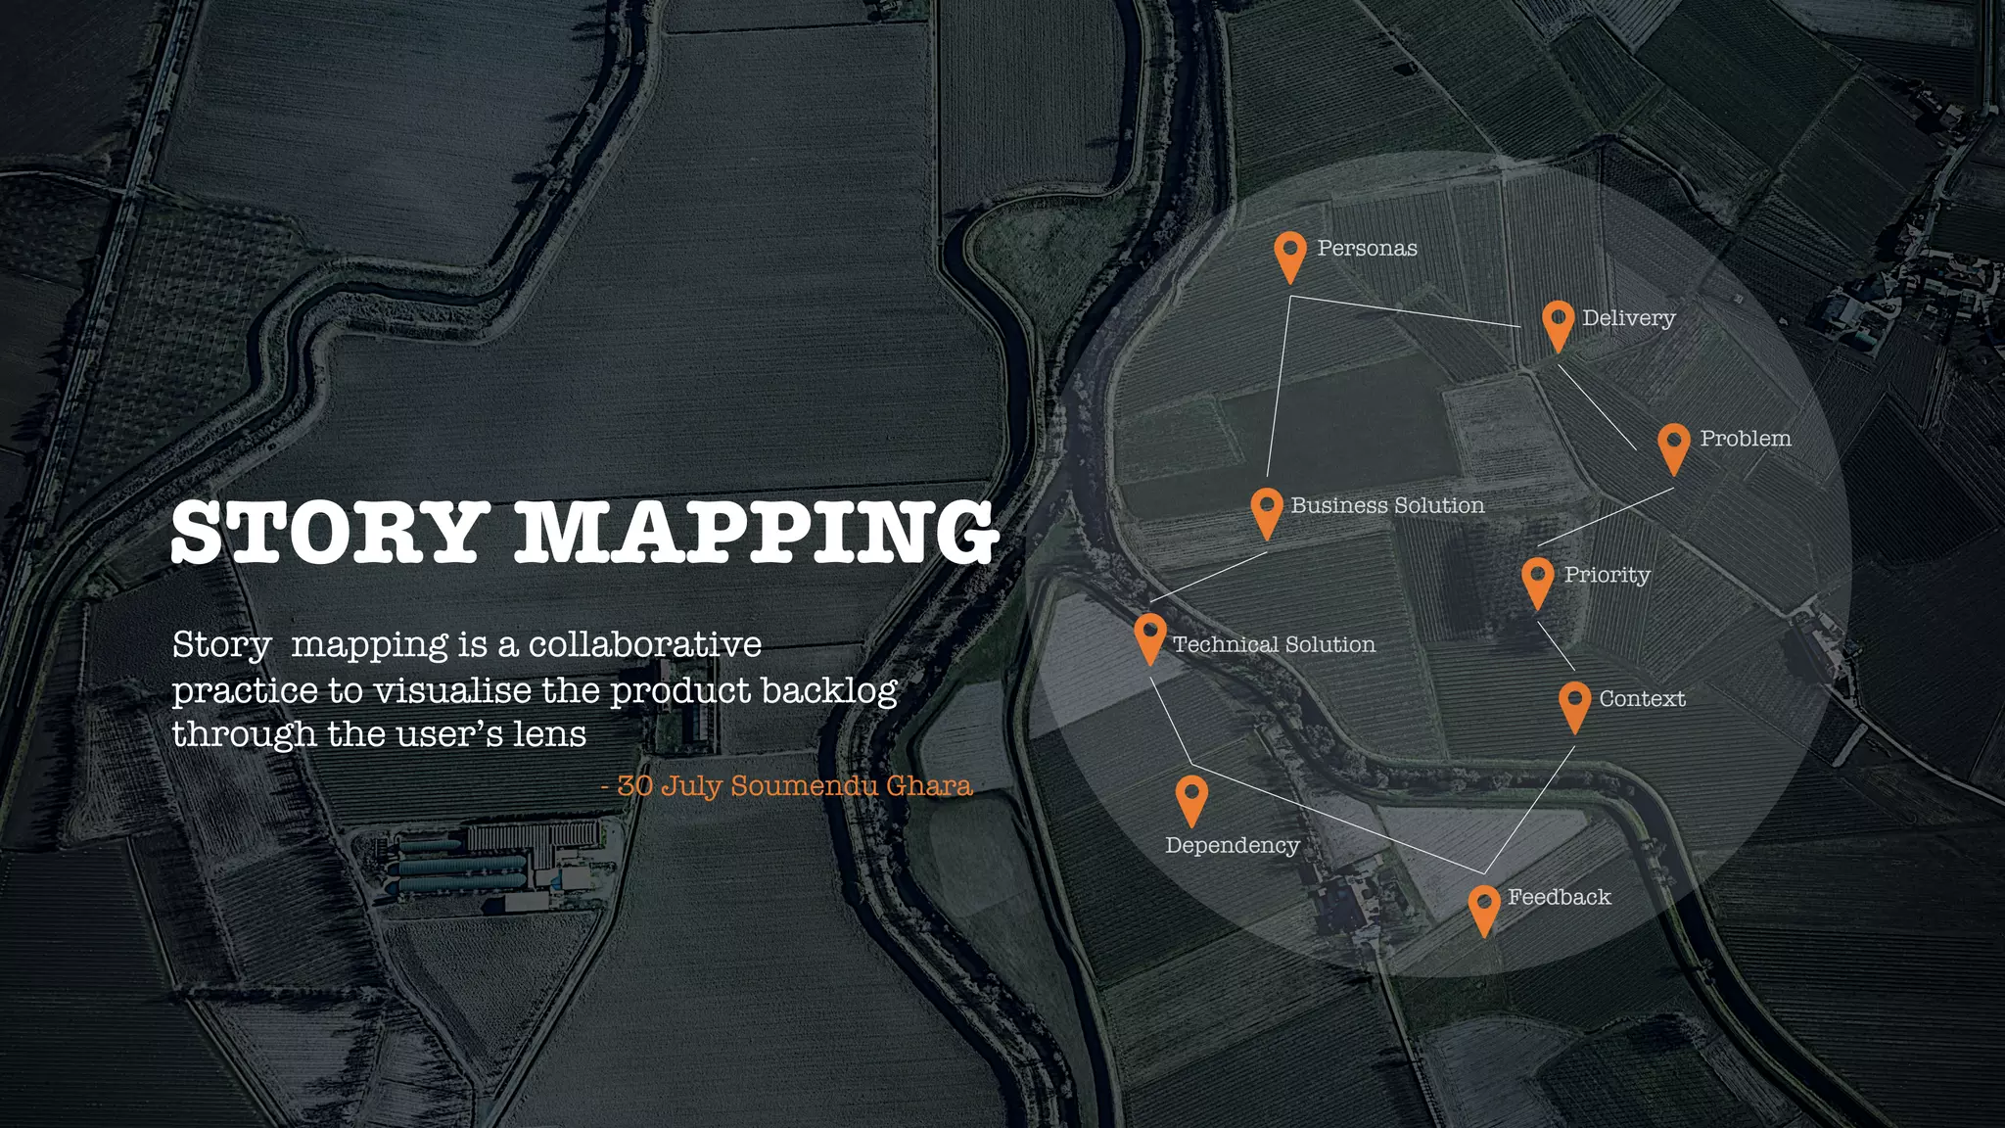The image size is (2005, 1128).
Task: Click the '30 July Soumendu Ghara' byline
Action: pyautogui.click(x=786, y=786)
